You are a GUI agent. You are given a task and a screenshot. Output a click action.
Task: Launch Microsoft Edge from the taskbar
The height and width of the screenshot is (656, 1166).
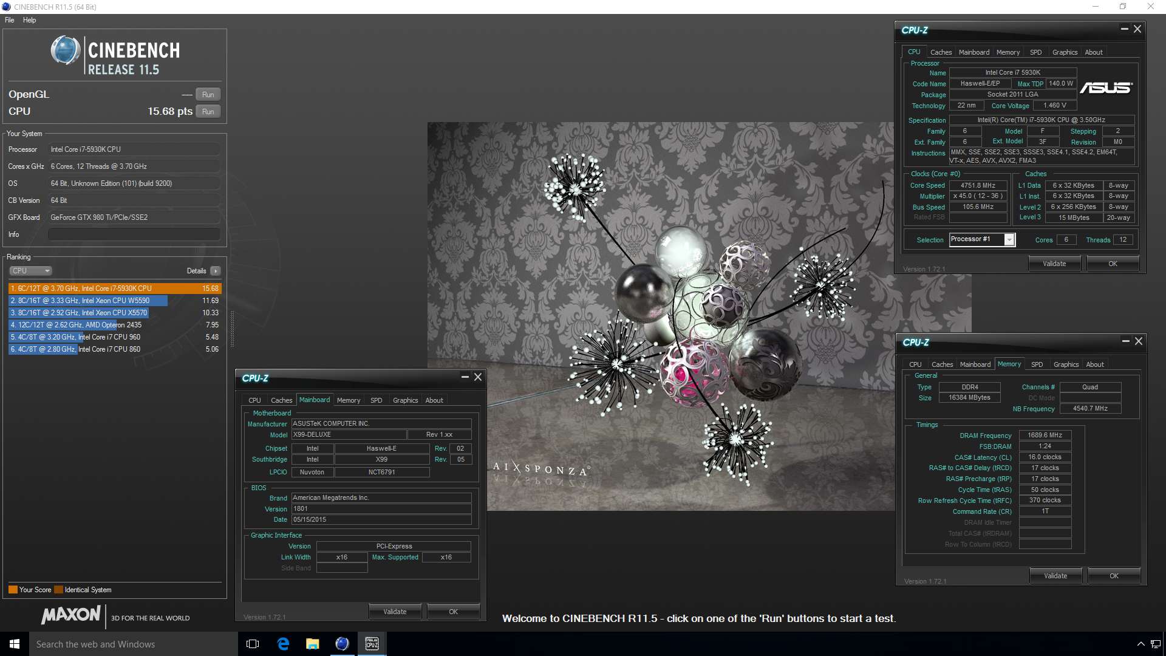[x=283, y=644]
